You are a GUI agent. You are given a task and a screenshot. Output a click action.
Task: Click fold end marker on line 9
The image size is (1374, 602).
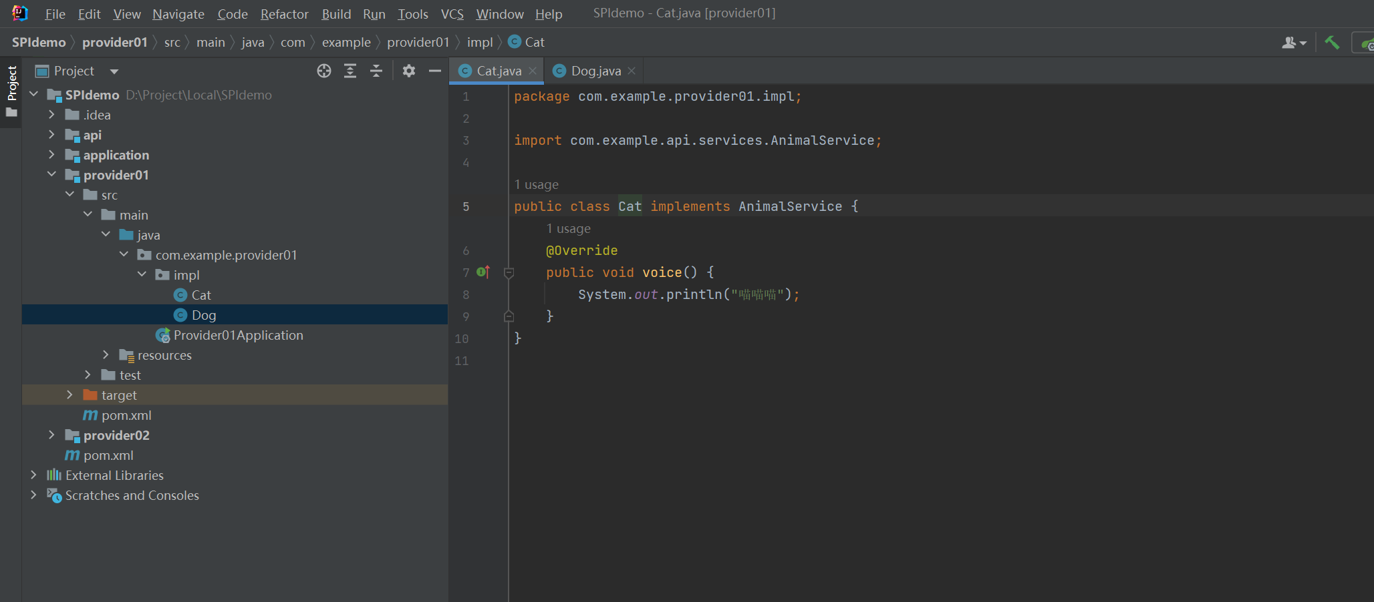click(509, 316)
